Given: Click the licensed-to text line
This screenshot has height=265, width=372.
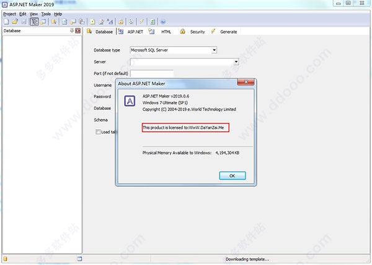Looking at the screenshot, I should pos(183,127).
